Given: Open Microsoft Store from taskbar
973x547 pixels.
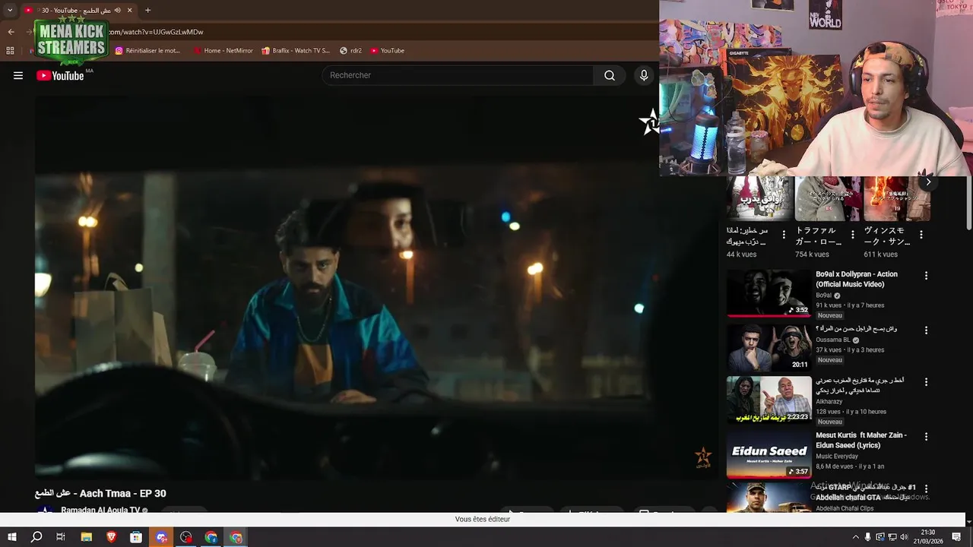Looking at the screenshot, I should (x=136, y=537).
